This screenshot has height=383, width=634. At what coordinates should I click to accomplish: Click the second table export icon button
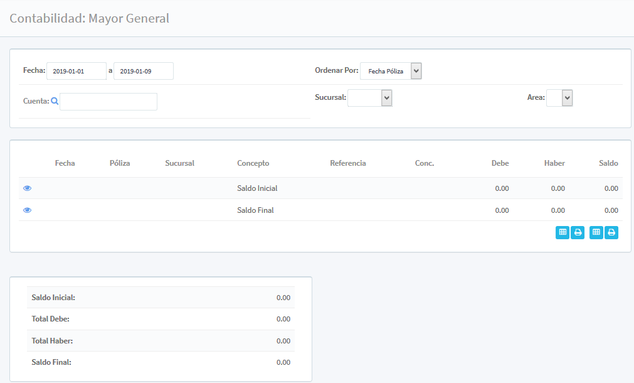pyautogui.click(x=596, y=232)
